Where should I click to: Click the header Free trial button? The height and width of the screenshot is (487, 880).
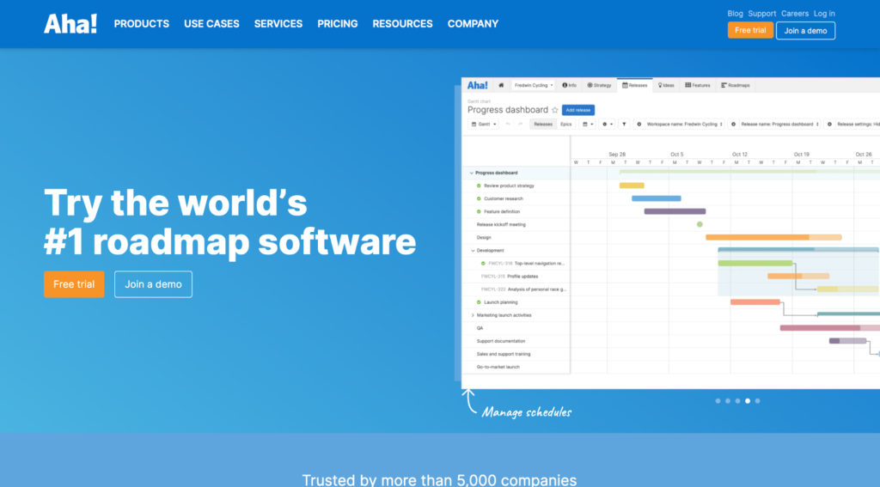(750, 30)
